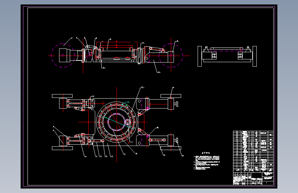The width and height of the screenshot is (298, 193).
Task: Click the technical requirements notes block
Action: coord(207,161)
